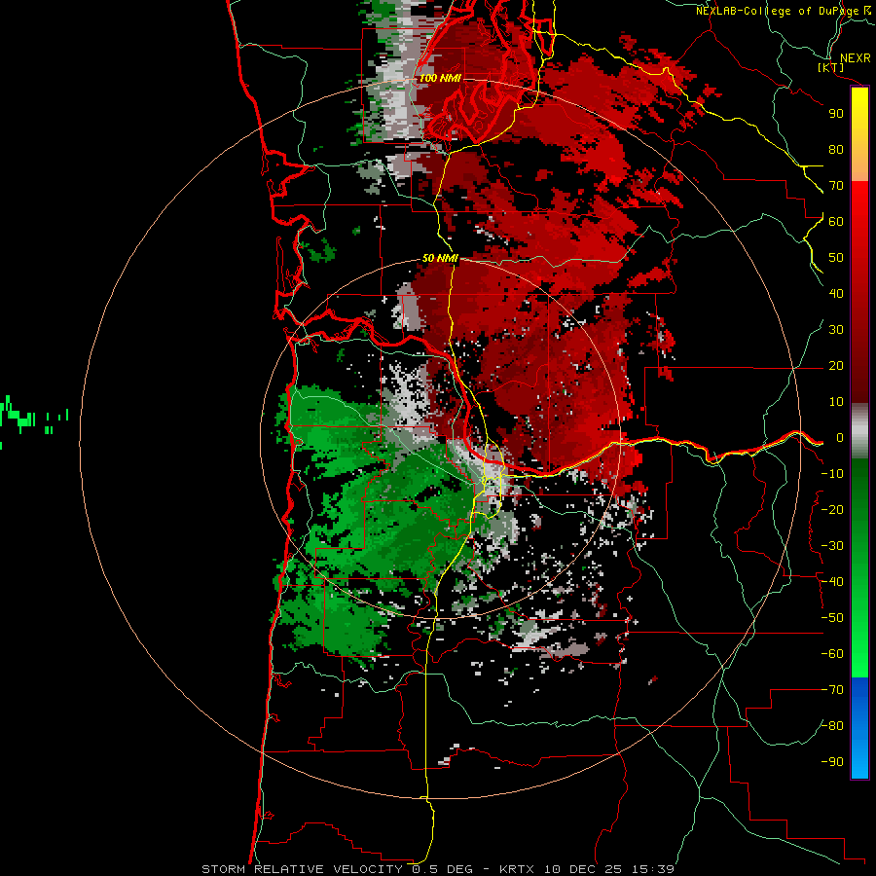Click the 0 value on velocity scale
This screenshot has width=876, height=876.
[x=840, y=438]
